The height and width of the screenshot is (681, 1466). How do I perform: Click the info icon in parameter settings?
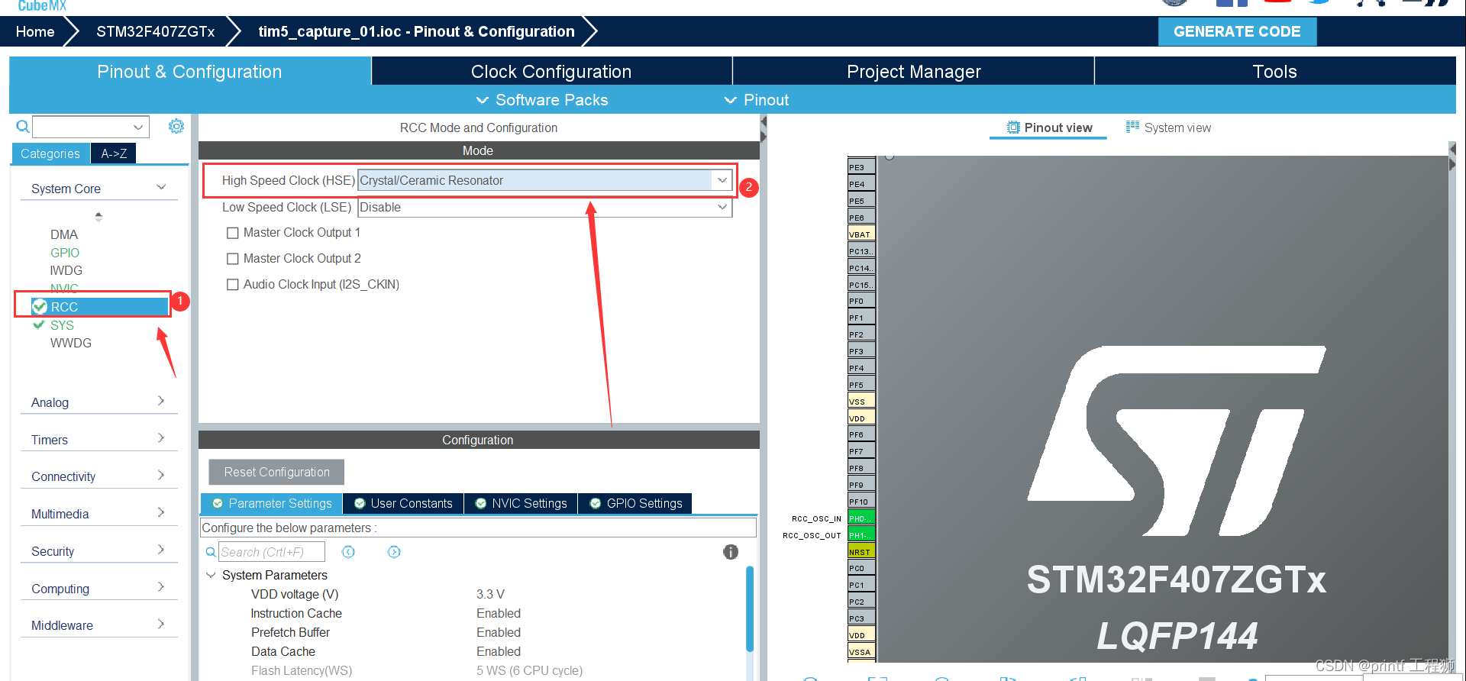pos(731,552)
